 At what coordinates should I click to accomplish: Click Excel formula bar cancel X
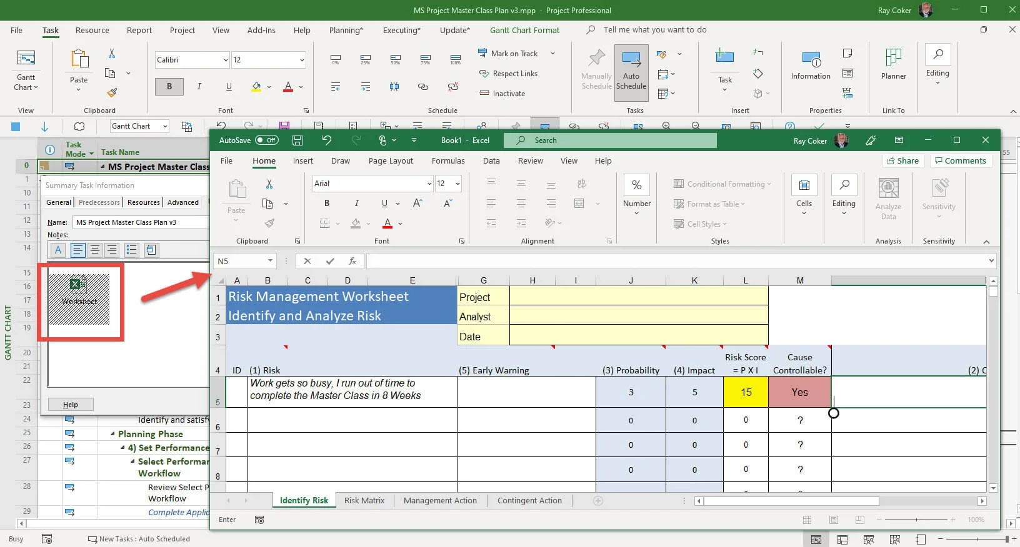(x=307, y=261)
